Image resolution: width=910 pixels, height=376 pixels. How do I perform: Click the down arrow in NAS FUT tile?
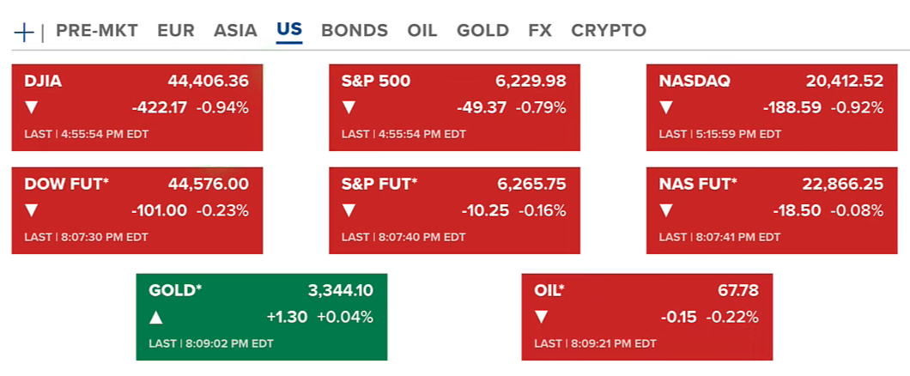click(666, 210)
